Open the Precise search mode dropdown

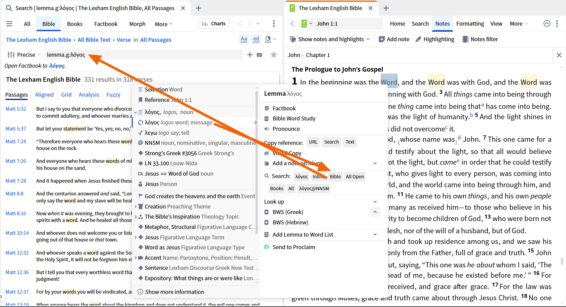pyautogui.click(x=24, y=55)
